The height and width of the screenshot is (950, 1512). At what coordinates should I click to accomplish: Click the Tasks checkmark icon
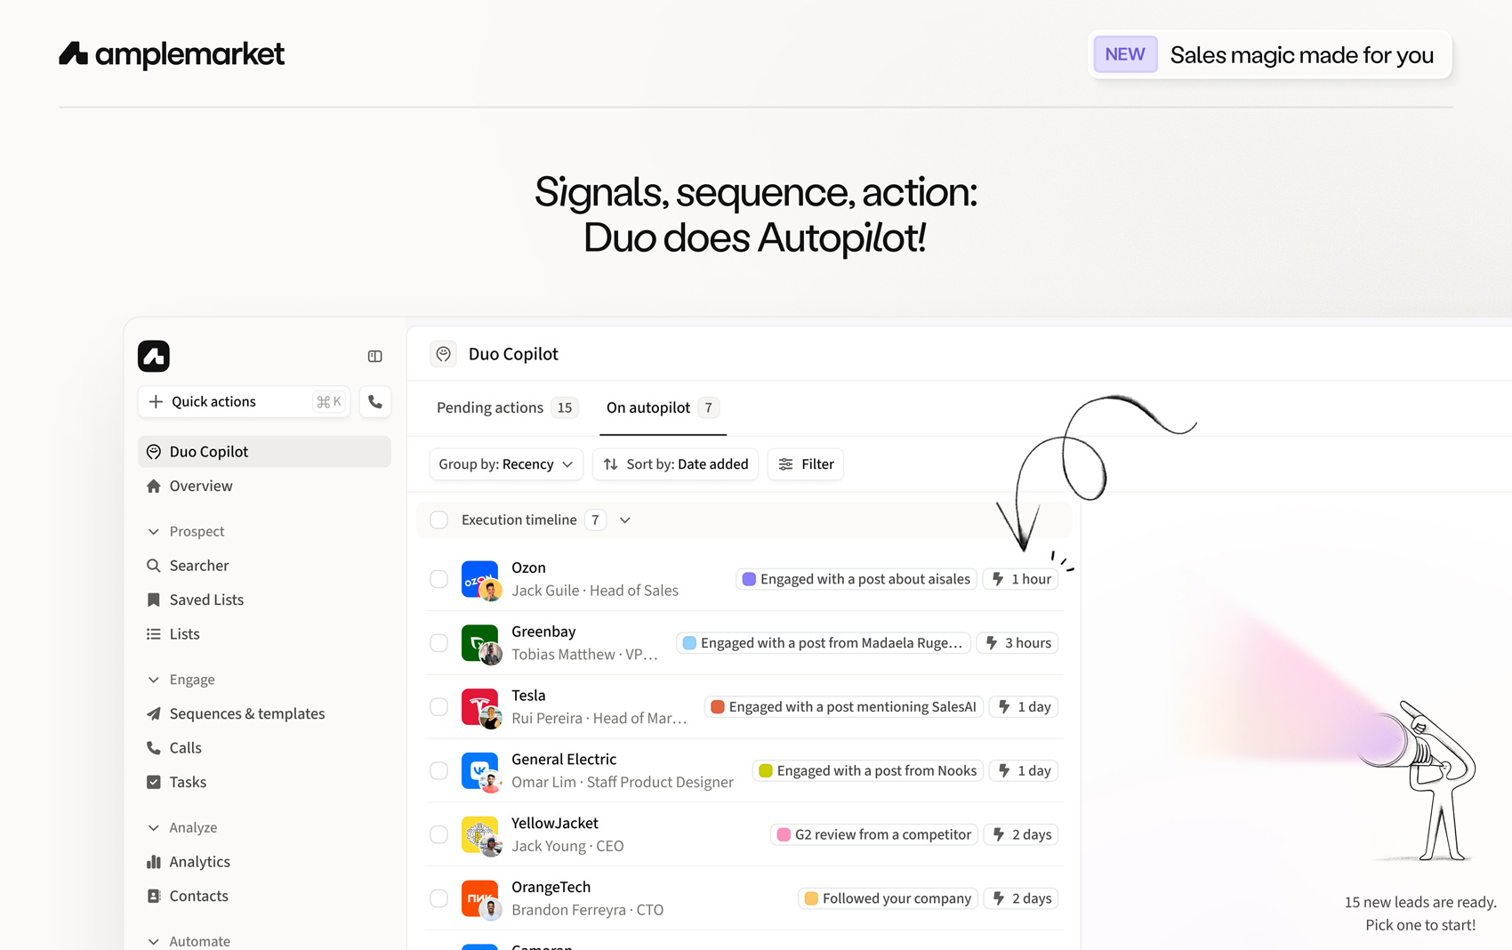coord(154,782)
